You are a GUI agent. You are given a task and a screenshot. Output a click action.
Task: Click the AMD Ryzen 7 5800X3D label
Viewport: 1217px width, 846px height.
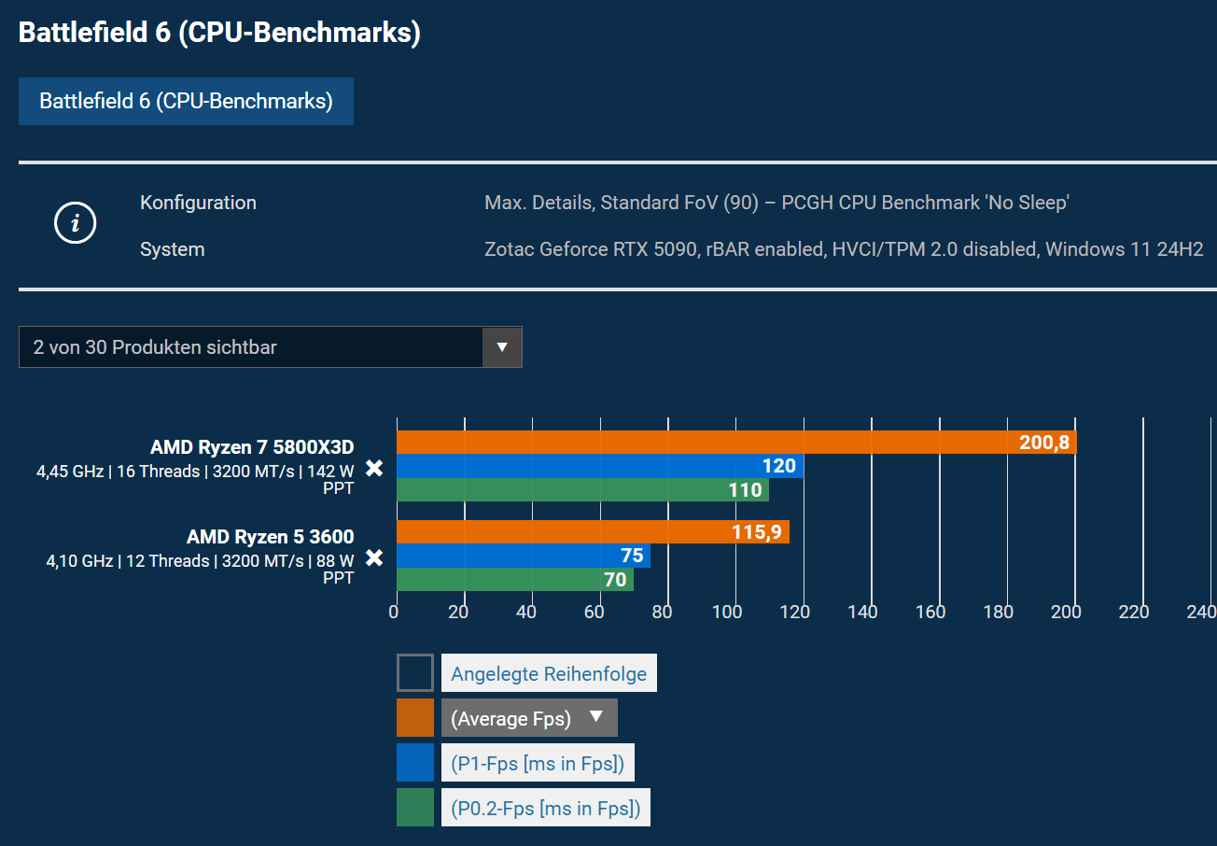click(252, 446)
